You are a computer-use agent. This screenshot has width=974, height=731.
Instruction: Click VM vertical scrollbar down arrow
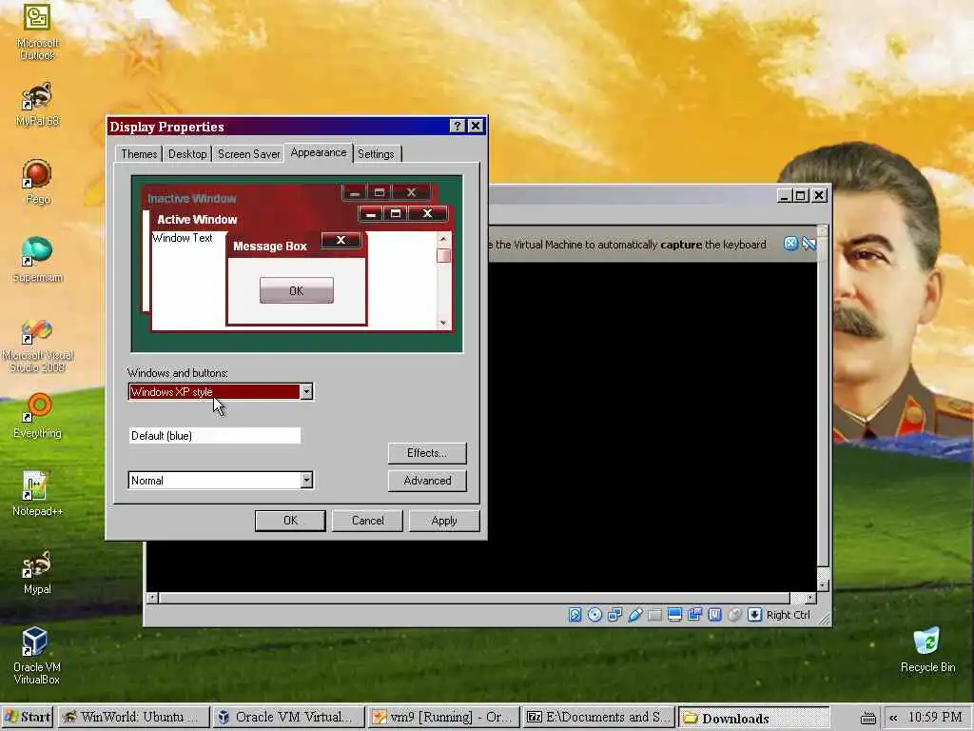tap(823, 585)
